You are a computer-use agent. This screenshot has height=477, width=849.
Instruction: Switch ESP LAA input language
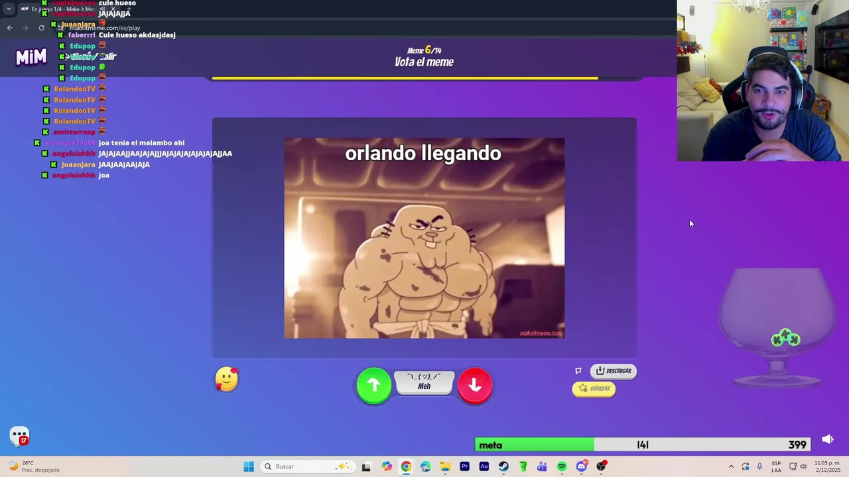(x=776, y=466)
